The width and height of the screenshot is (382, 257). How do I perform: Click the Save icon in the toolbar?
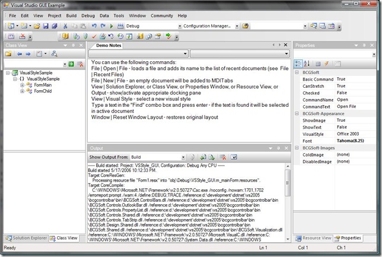[x=45, y=26]
